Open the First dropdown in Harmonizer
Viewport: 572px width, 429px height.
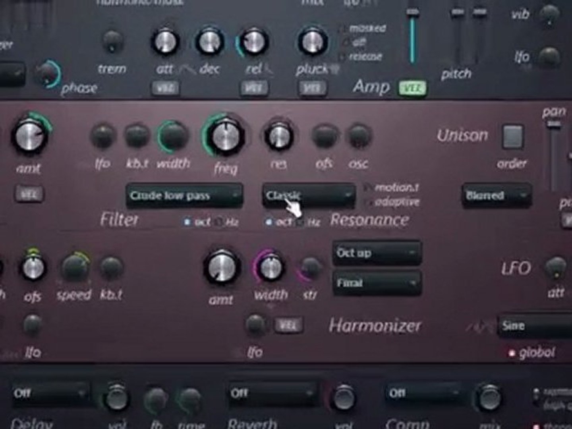pos(377,283)
